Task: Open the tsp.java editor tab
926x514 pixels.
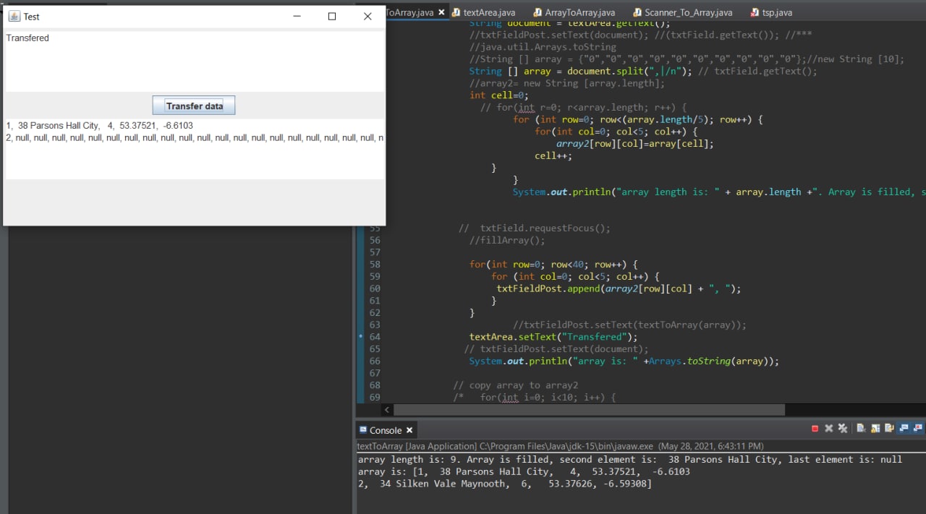Action: (776, 12)
